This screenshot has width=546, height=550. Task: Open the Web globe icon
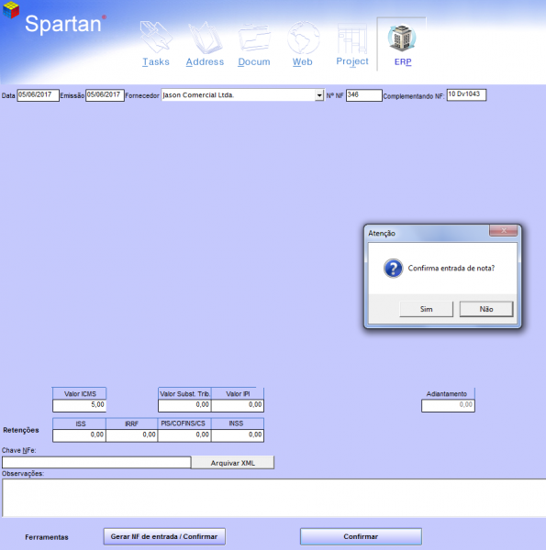303,38
